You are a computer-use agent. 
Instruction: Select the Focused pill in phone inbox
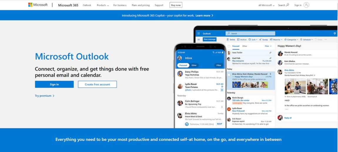[183, 65]
